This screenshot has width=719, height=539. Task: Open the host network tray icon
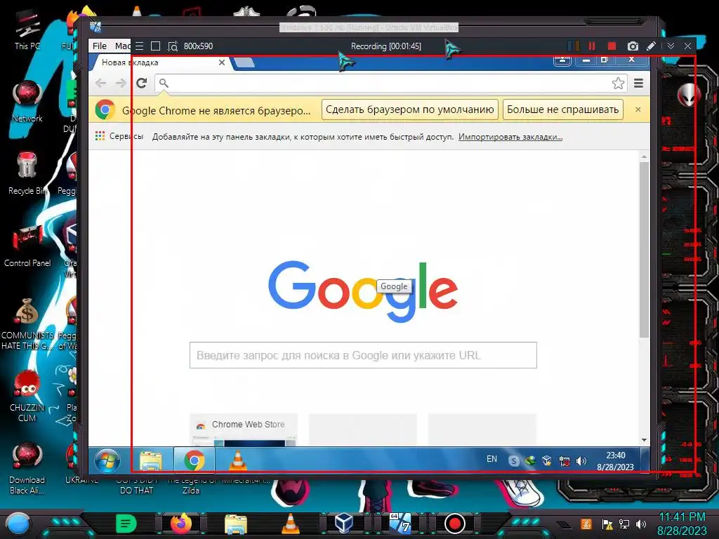[x=624, y=524]
